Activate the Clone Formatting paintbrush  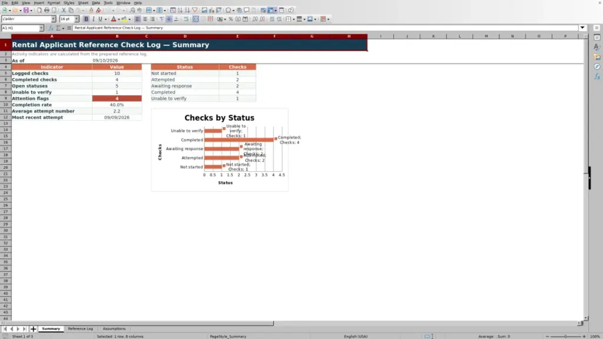pyautogui.click(x=91, y=10)
